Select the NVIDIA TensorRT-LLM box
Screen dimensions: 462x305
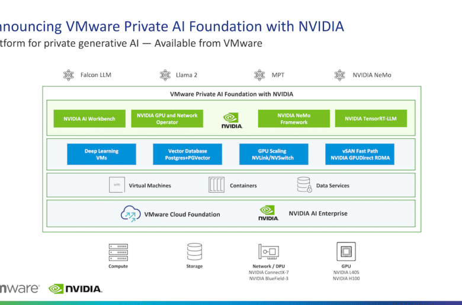click(x=371, y=119)
